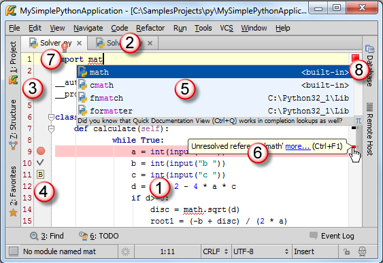The width and height of the screenshot is (383, 263).
Task: Select 'math' in the completion list
Action: click(215, 72)
